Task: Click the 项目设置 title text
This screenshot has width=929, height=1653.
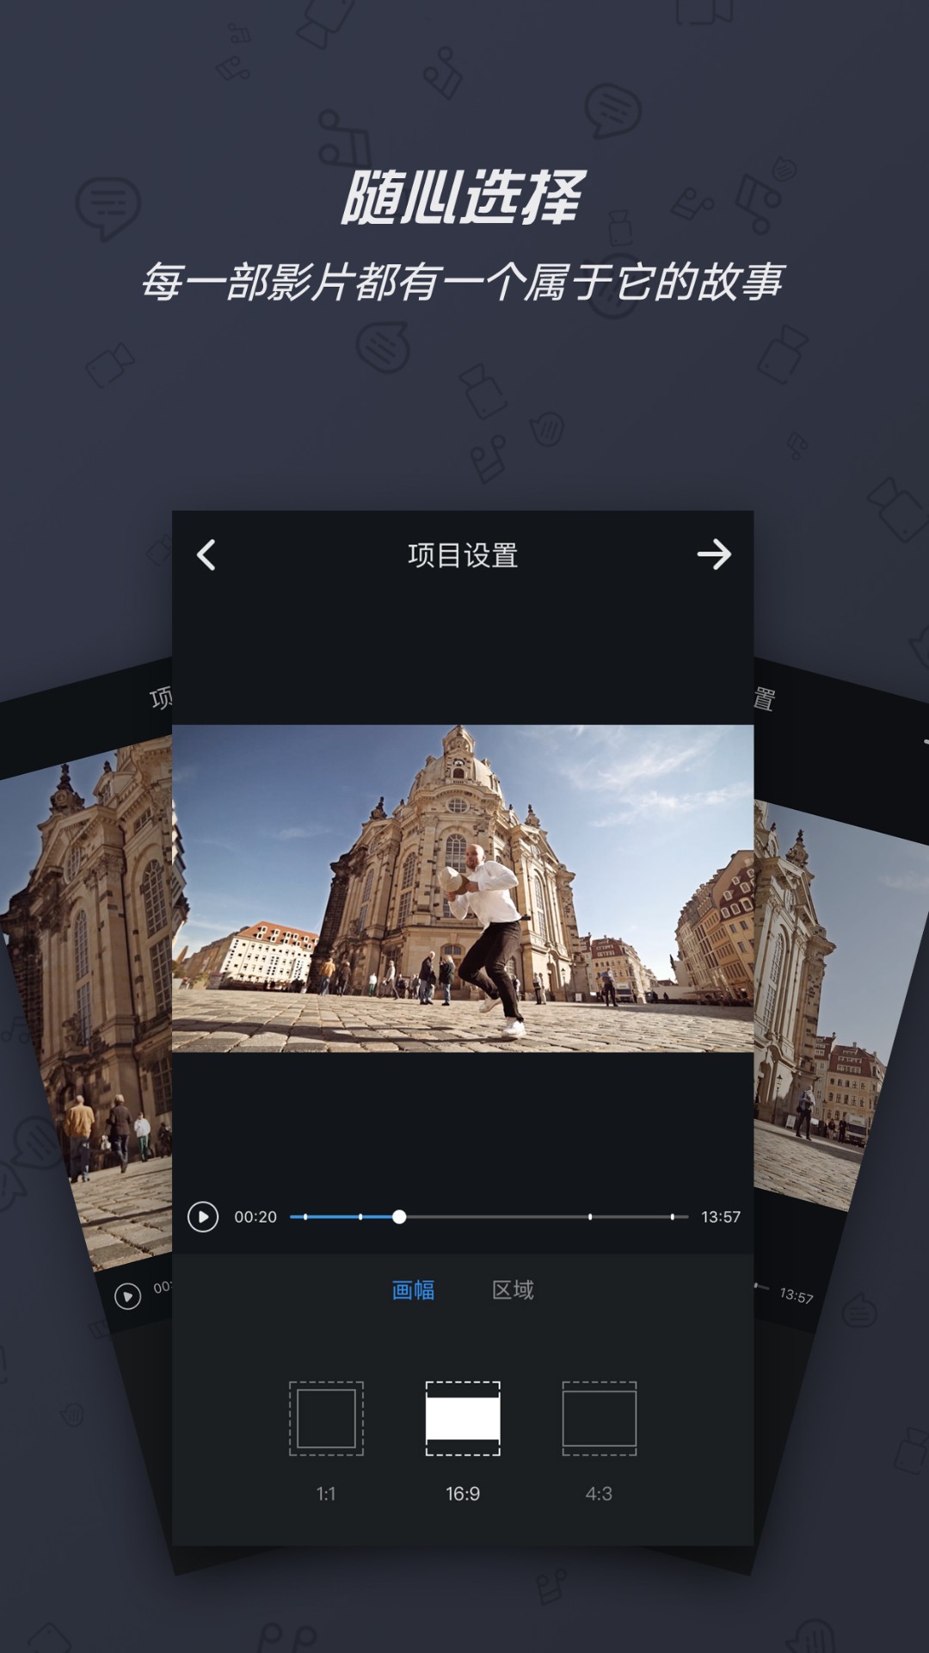Action: tap(463, 555)
